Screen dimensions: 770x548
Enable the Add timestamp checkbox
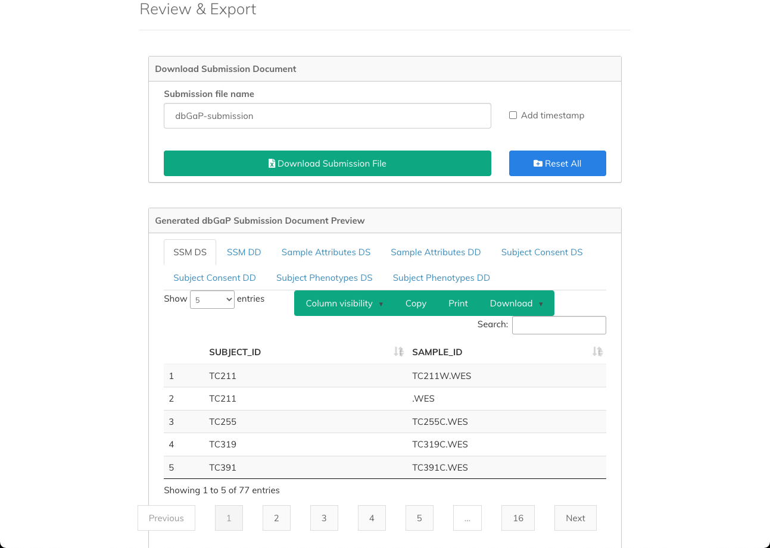[513, 115]
